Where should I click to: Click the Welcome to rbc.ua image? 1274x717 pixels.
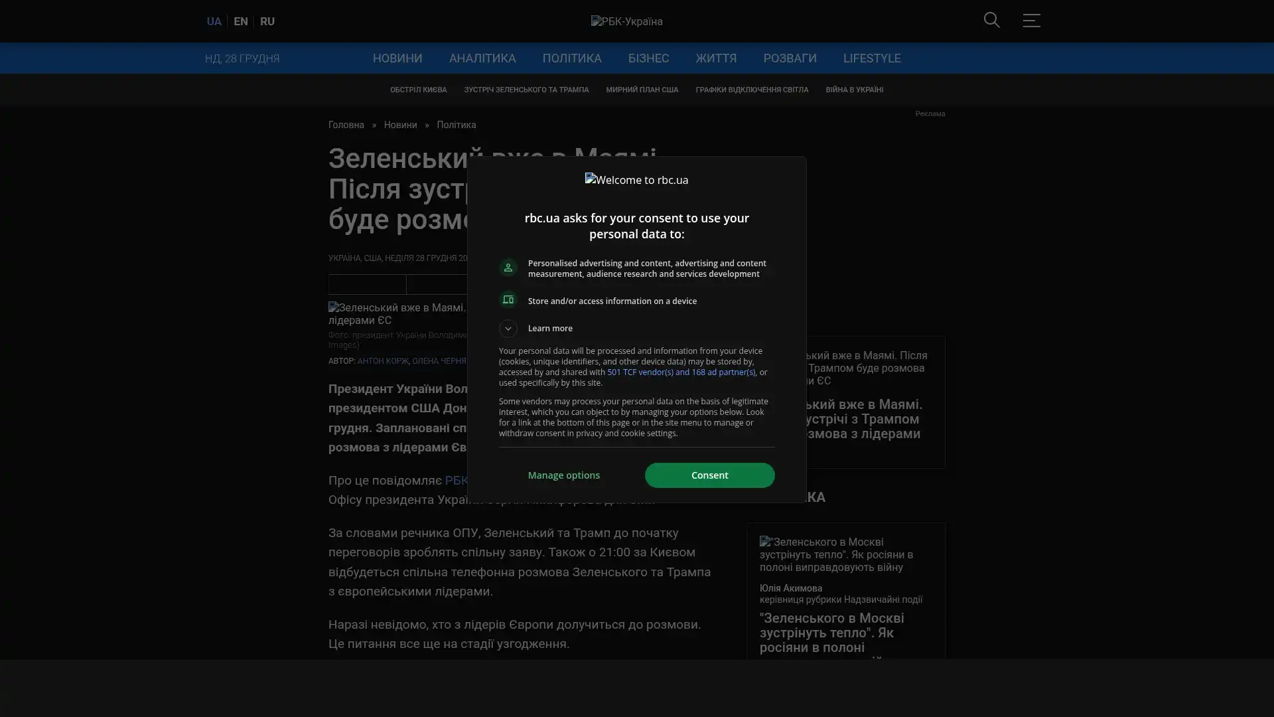636,180
